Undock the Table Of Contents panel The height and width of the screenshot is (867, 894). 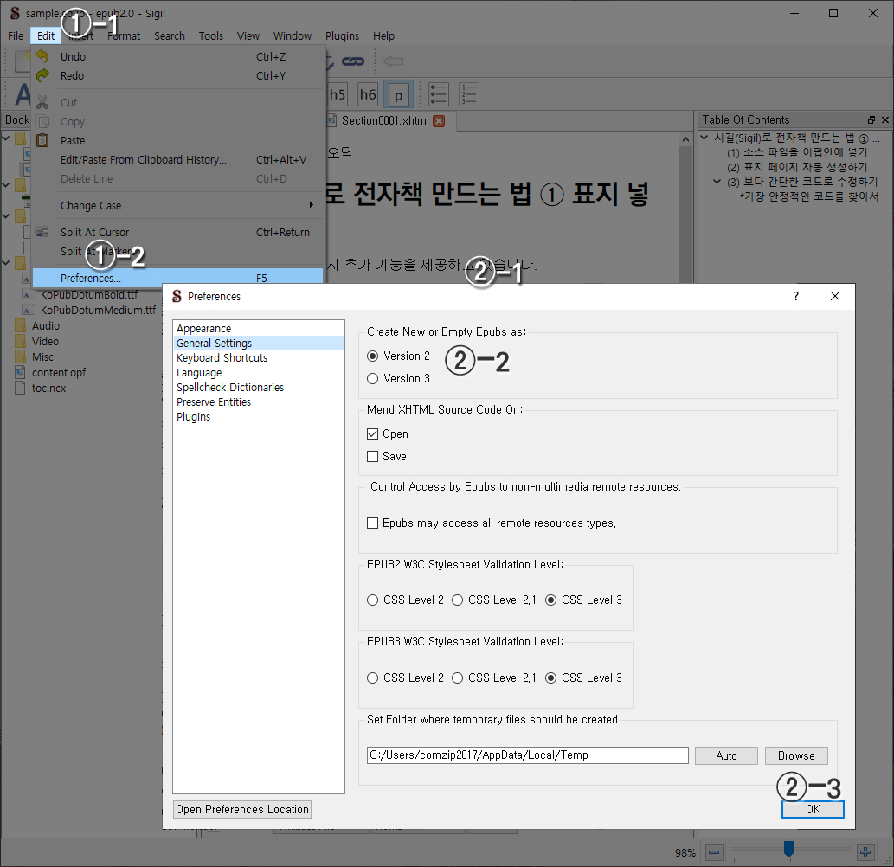pos(871,119)
